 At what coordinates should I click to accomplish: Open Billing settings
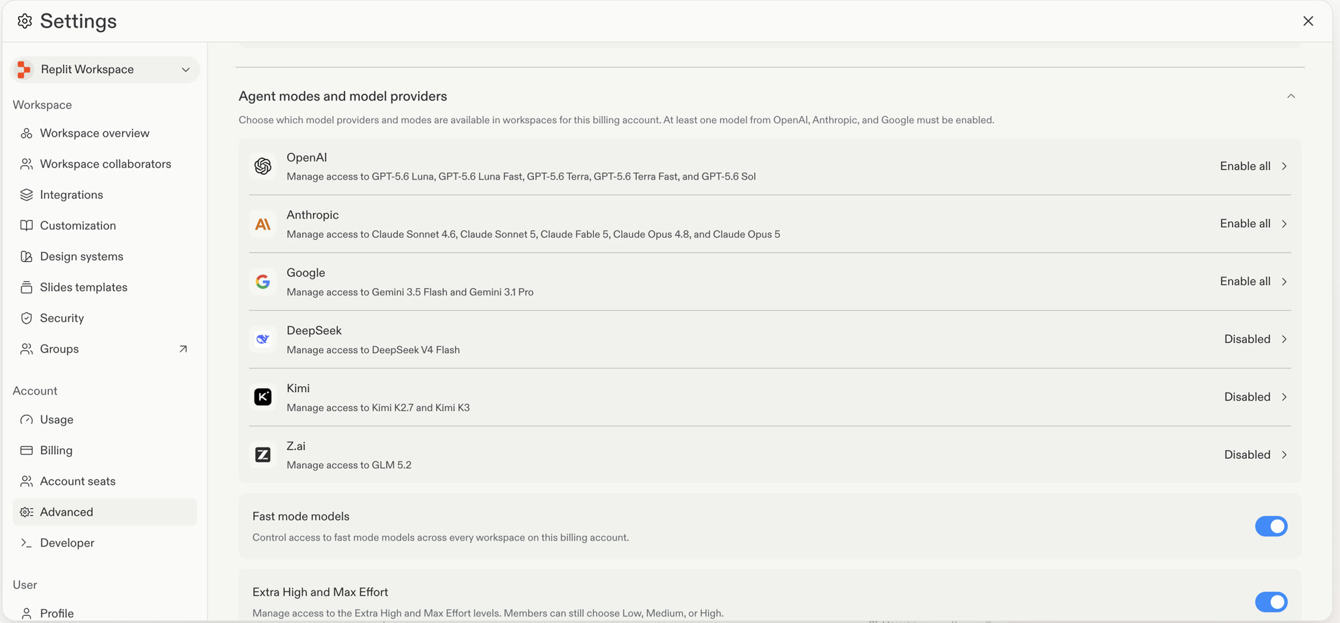click(x=105, y=451)
